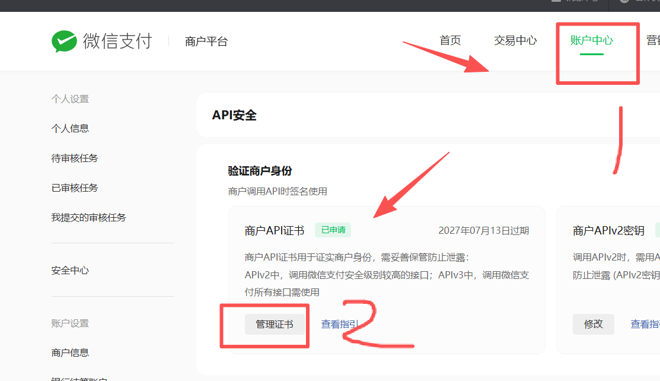
Task: Click the 商户APIv2密钥 card title
Action: pos(608,231)
